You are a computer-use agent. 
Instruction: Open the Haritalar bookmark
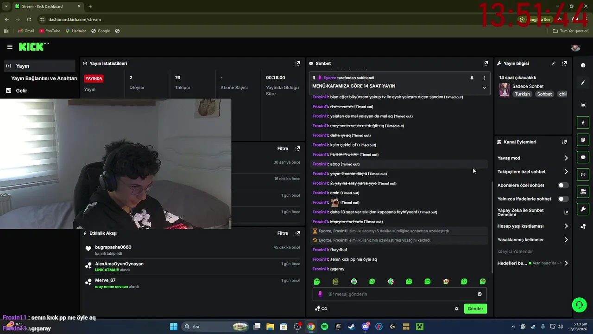[76, 31]
